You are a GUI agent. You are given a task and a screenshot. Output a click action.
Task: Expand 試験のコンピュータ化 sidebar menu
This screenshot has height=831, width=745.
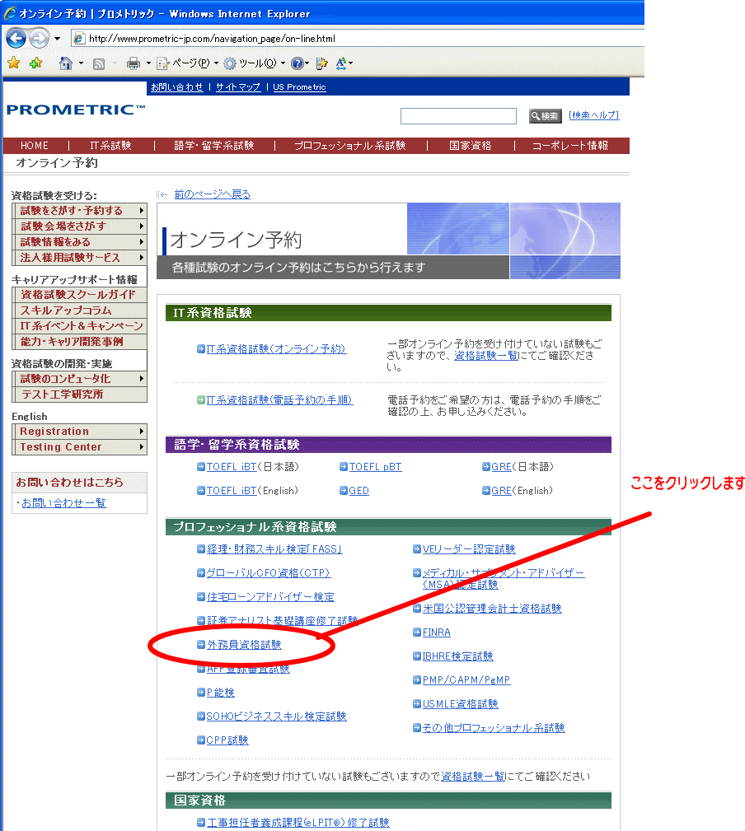click(80, 379)
